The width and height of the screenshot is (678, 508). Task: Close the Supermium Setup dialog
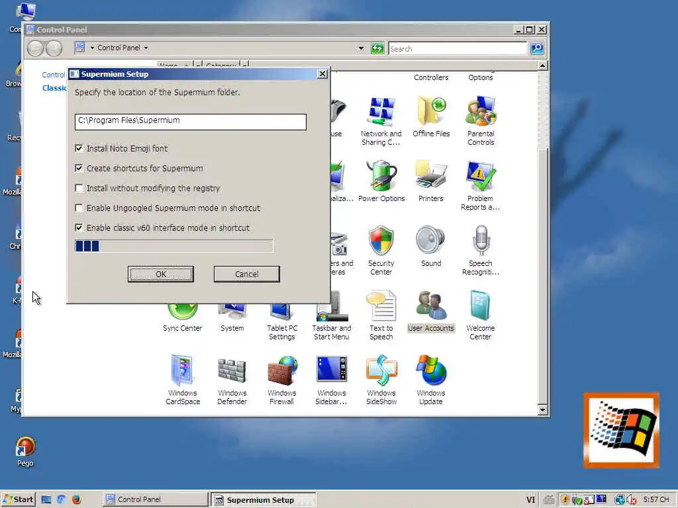[x=322, y=74]
